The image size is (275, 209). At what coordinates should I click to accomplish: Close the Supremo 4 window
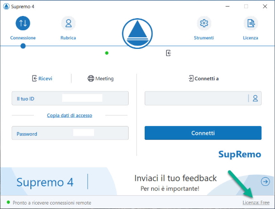click(x=265, y=7)
